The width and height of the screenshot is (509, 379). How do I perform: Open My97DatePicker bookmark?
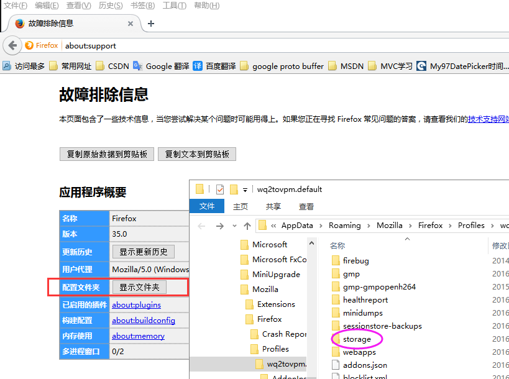click(462, 66)
